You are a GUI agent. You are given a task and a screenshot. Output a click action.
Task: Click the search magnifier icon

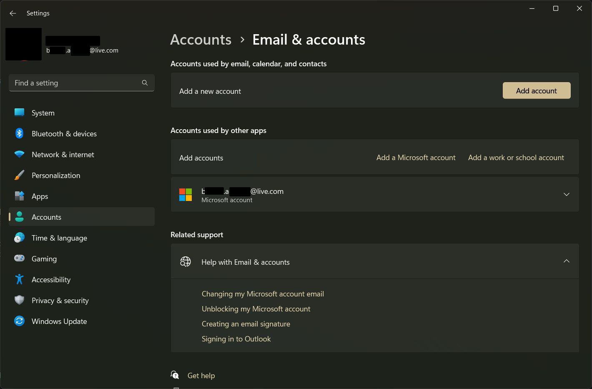(x=145, y=83)
